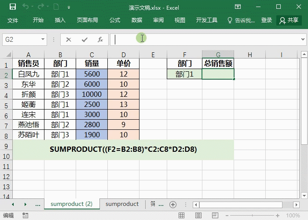This screenshot has width=308, height=220.
Task: Open Insert Function fx dialog
Action: tap(100, 40)
